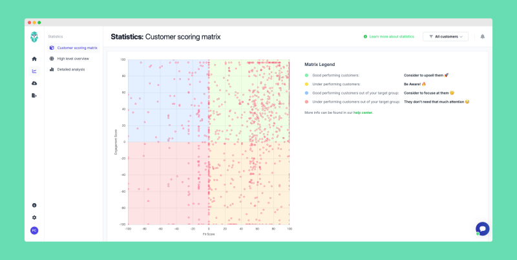Open the Detailed analysis section
Image resolution: width=517 pixels, height=260 pixels.
(71, 69)
